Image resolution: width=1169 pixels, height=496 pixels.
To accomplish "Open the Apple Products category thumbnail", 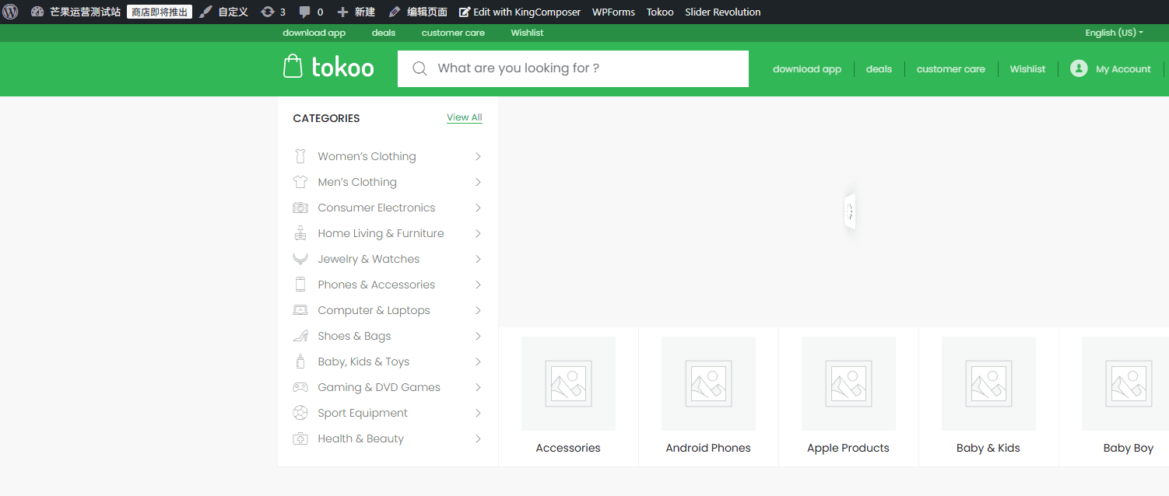I will (848, 383).
